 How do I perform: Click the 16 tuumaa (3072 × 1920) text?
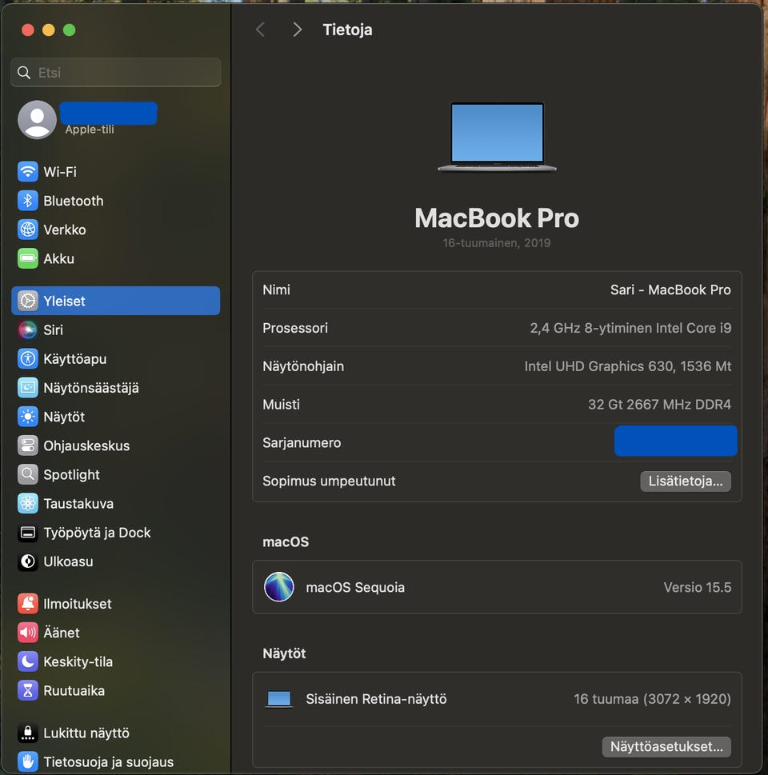[652, 699]
